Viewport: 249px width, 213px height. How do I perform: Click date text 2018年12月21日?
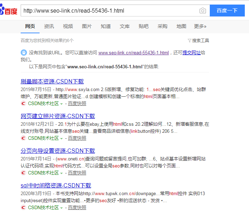[37, 124]
